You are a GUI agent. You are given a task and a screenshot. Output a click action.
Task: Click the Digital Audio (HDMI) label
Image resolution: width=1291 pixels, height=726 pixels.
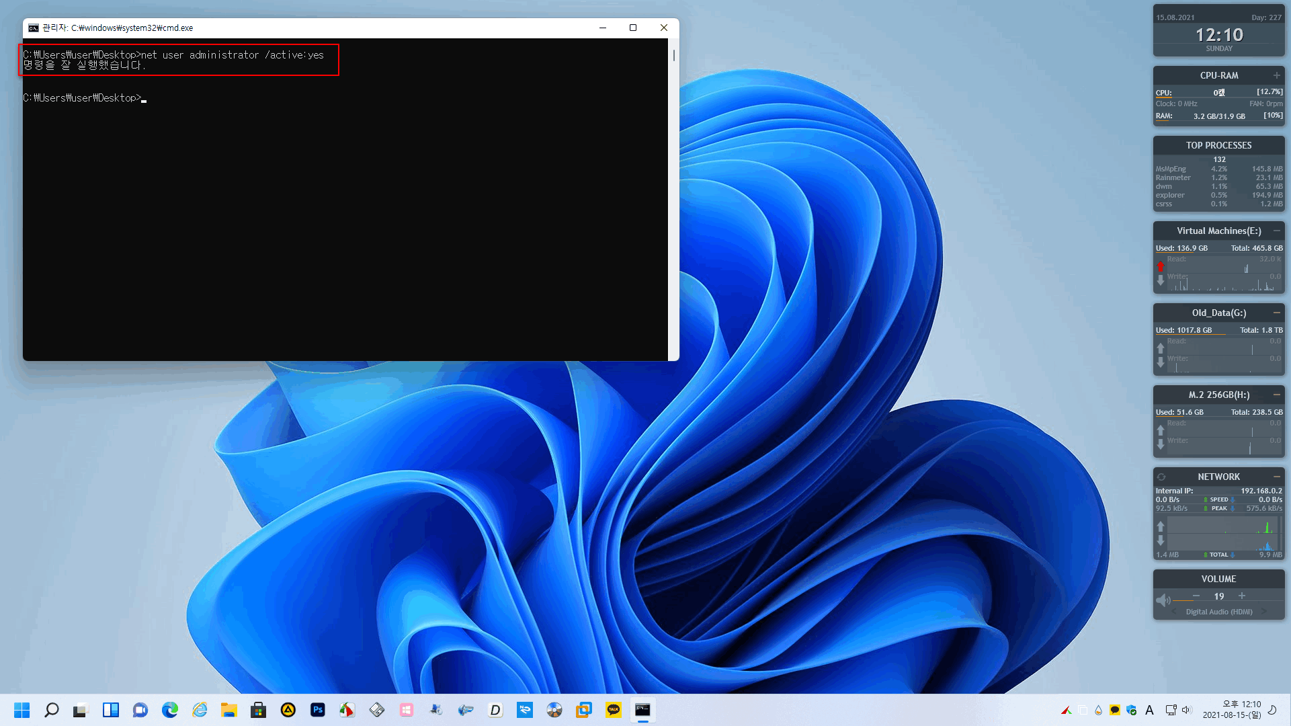tap(1219, 612)
